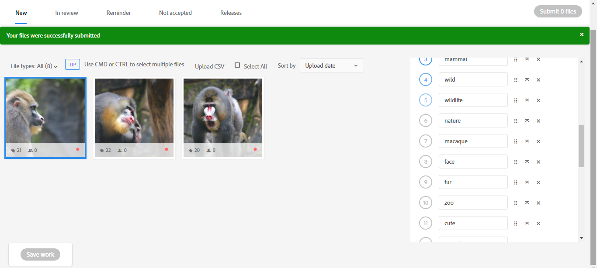Remove keyword wildlife
Viewport: 597px width, 268px height.
point(538,100)
